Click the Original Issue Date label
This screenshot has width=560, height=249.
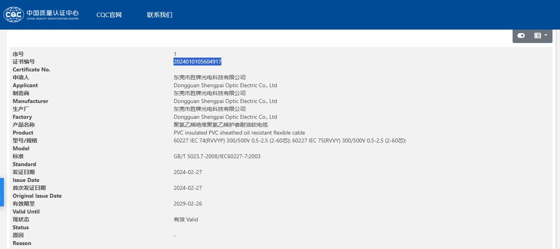pyautogui.click(x=37, y=196)
